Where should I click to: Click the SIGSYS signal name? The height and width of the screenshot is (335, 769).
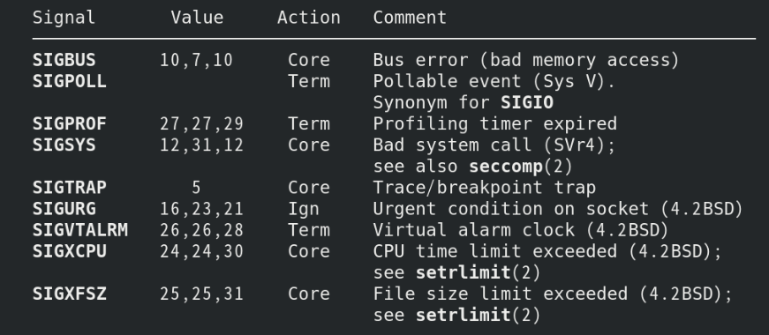point(64,145)
